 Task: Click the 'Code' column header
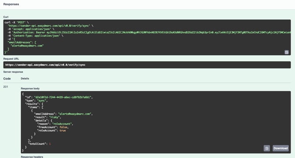coord(7,79)
